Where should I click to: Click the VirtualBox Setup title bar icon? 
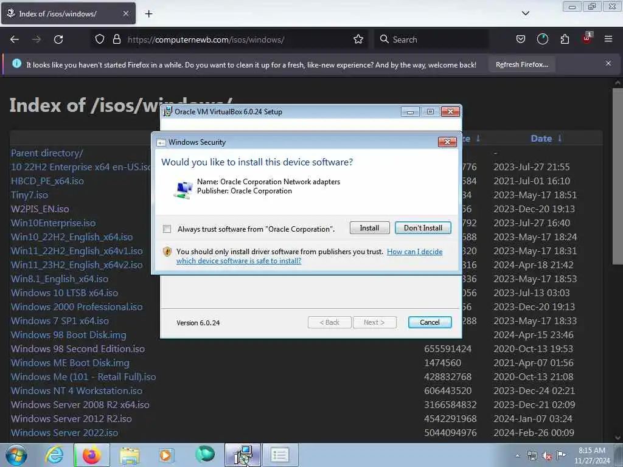[168, 112]
